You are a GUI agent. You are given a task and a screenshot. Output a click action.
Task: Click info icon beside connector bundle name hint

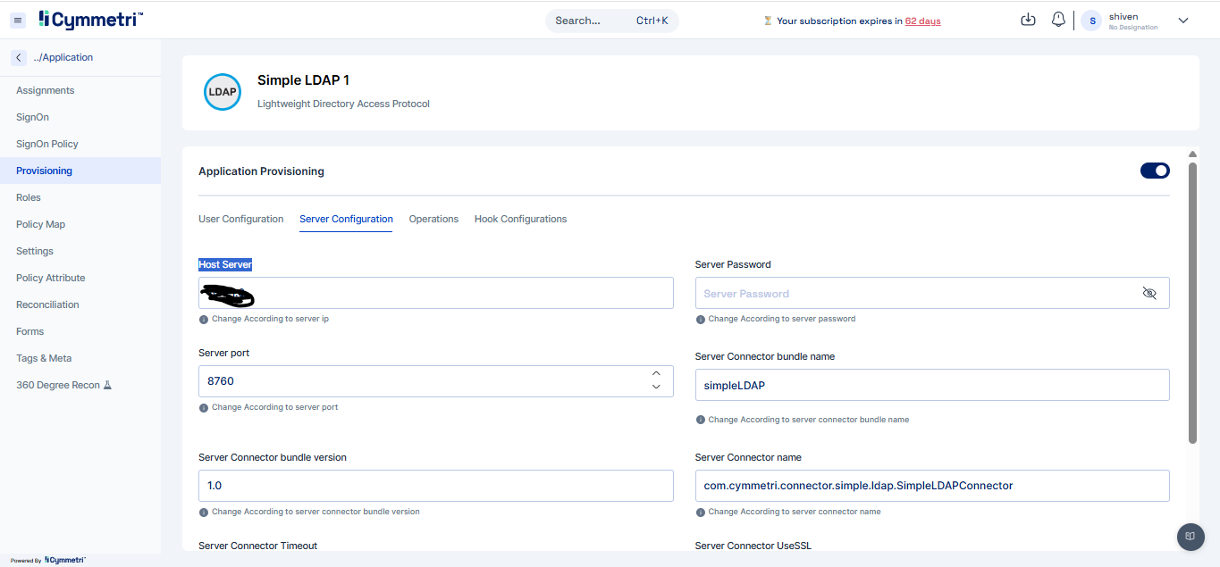click(700, 420)
